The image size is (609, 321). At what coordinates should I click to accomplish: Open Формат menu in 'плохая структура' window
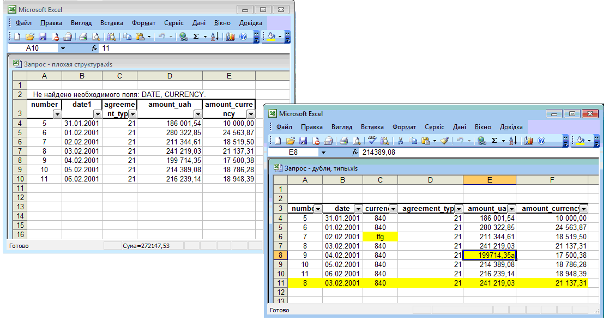coord(143,23)
